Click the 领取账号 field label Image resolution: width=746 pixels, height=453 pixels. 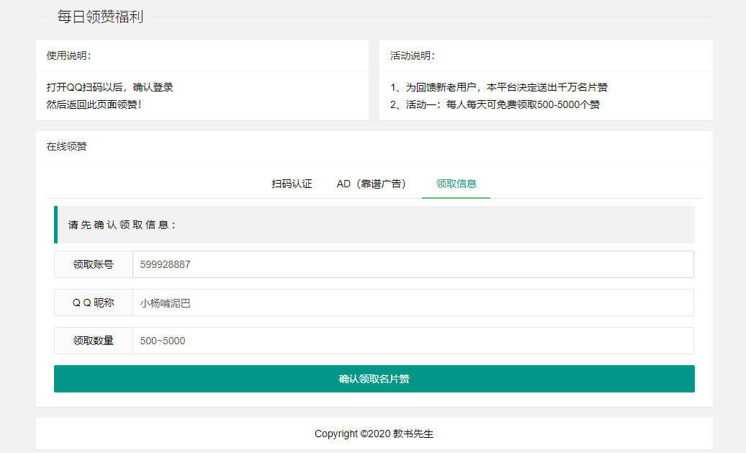[93, 264]
